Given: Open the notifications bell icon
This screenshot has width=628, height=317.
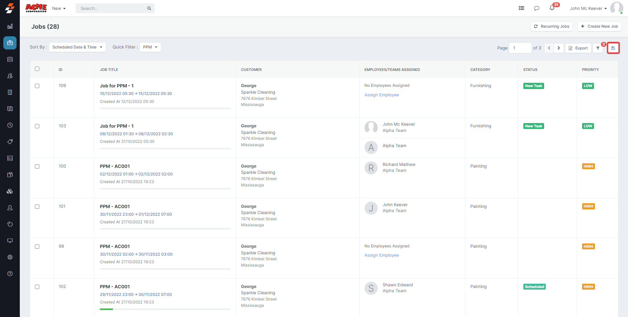Looking at the screenshot, I should [552, 8].
